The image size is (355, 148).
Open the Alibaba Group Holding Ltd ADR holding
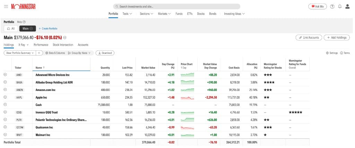pos(54,83)
